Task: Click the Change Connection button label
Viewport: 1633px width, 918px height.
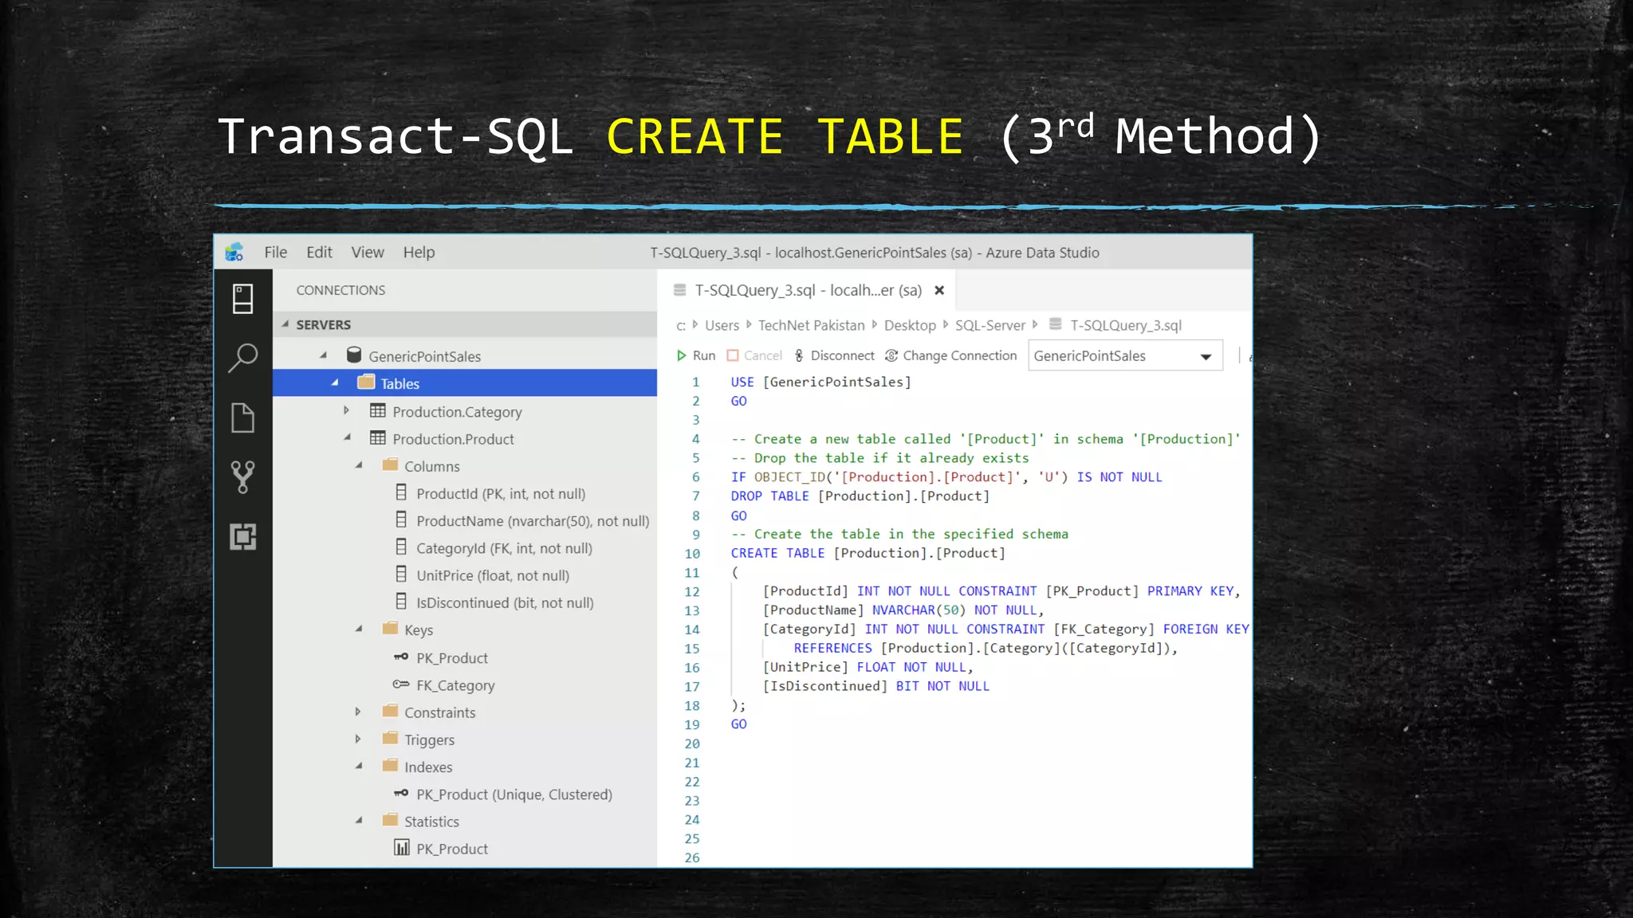Action: point(960,355)
